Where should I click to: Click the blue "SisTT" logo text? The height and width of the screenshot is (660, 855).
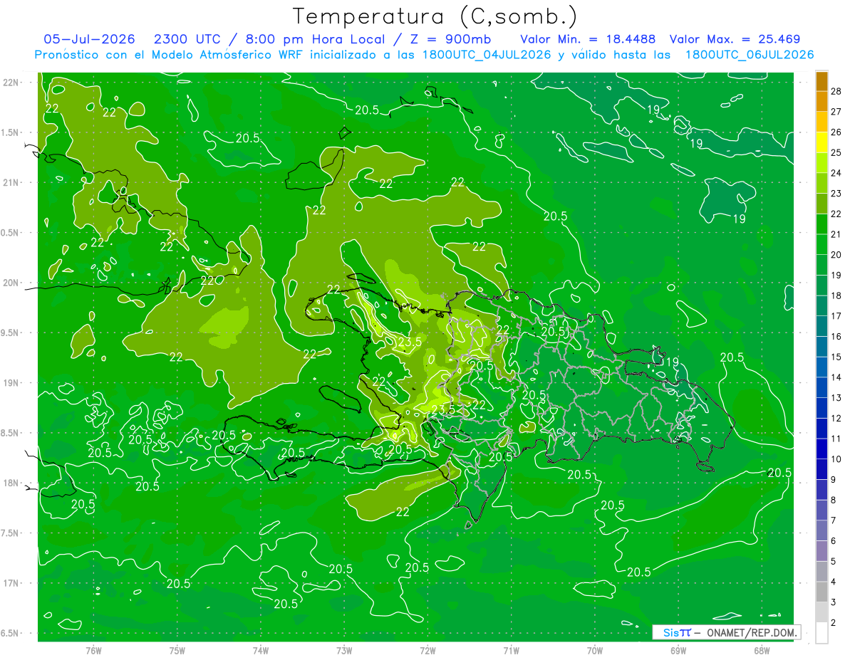[x=677, y=632]
